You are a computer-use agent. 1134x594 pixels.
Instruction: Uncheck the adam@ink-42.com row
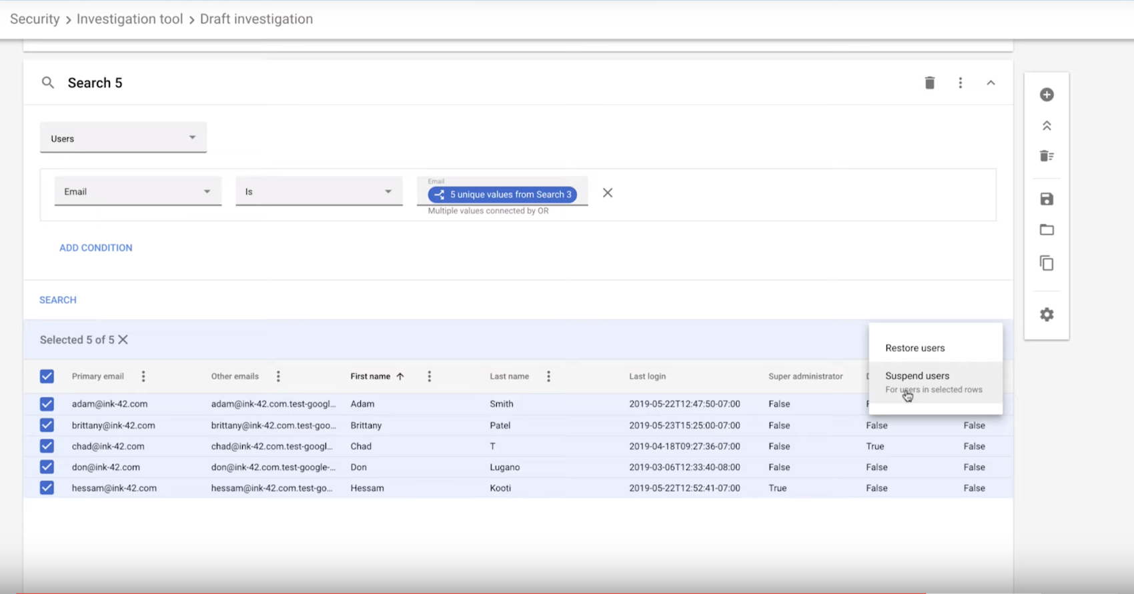click(x=47, y=404)
